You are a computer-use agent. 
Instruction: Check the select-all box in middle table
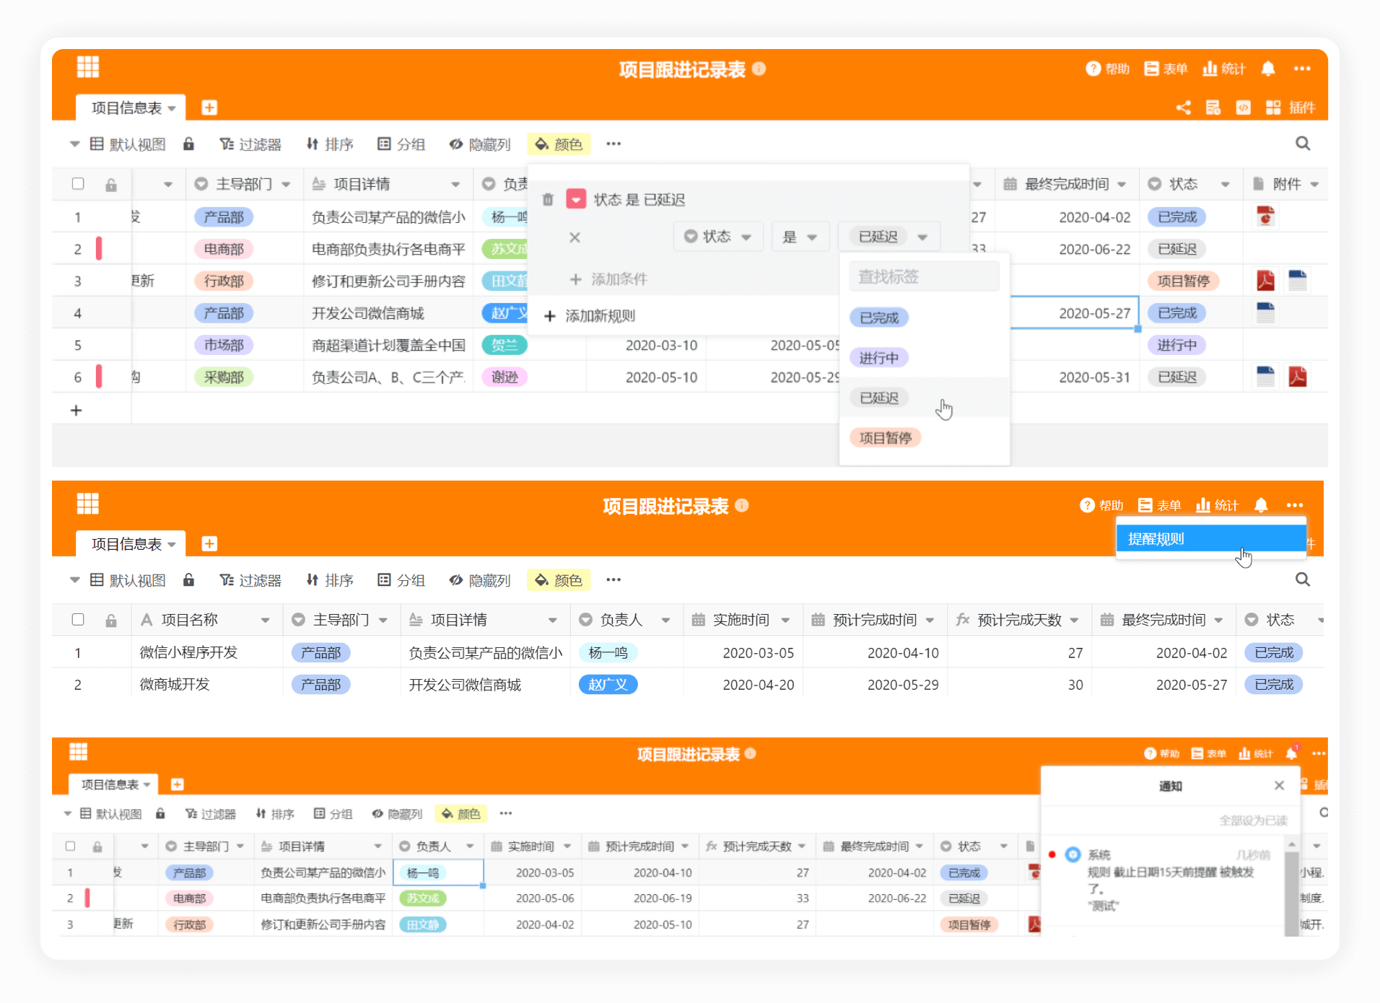pyautogui.click(x=78, y=620)
